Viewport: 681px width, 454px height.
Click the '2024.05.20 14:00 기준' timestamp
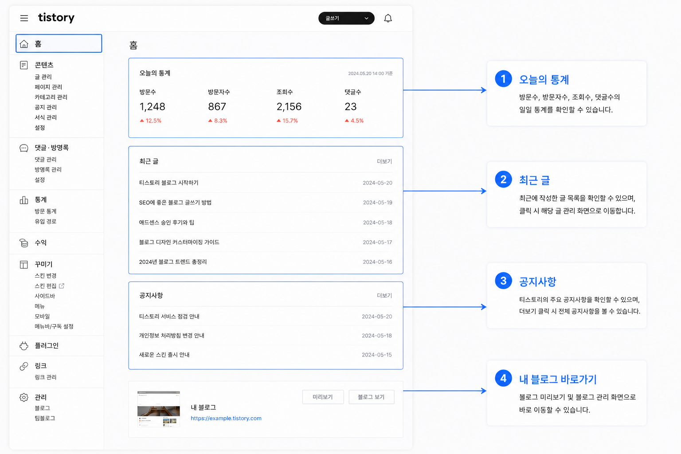click(370, 74)
